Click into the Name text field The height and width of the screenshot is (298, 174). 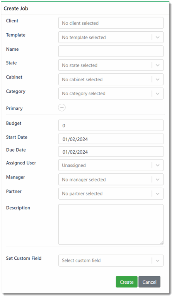[111, 51]
